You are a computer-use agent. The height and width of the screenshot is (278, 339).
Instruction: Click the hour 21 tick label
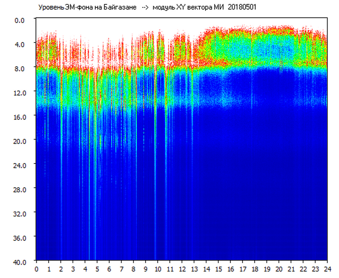pos(291,269)
